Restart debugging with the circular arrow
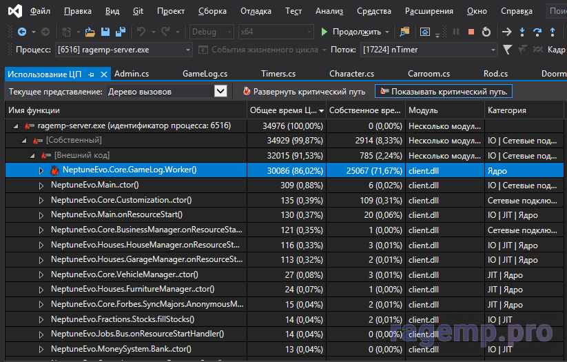This screenshot has width=567, height=362. [x=486, y=32]
